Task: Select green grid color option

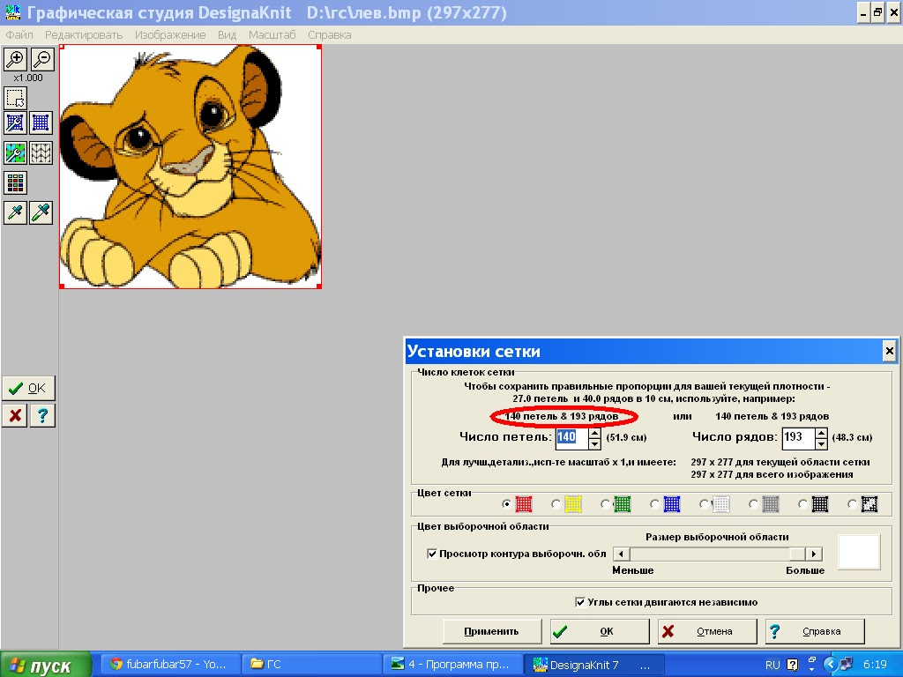Action: coord(605,504)
